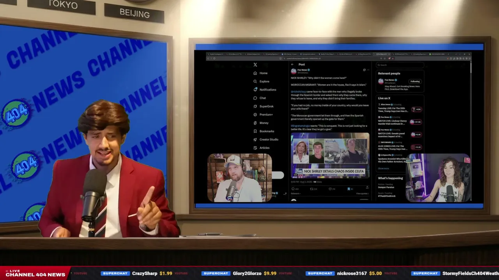Screen dimensions: 499x280
Task: Open the post's three-dot more menu
Action: point(368,70)
